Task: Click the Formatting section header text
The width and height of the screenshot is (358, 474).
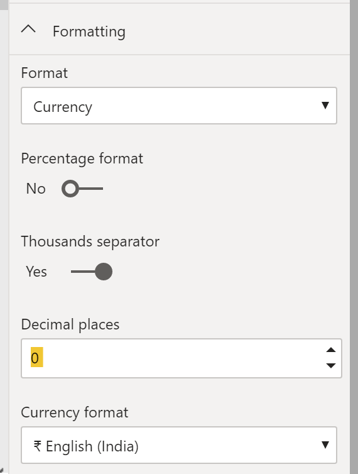Action: click(89, 31)
